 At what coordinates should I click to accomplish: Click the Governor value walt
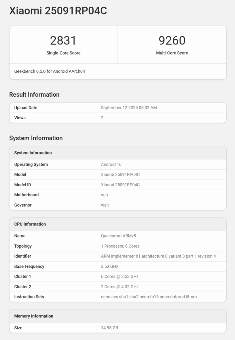105,205
